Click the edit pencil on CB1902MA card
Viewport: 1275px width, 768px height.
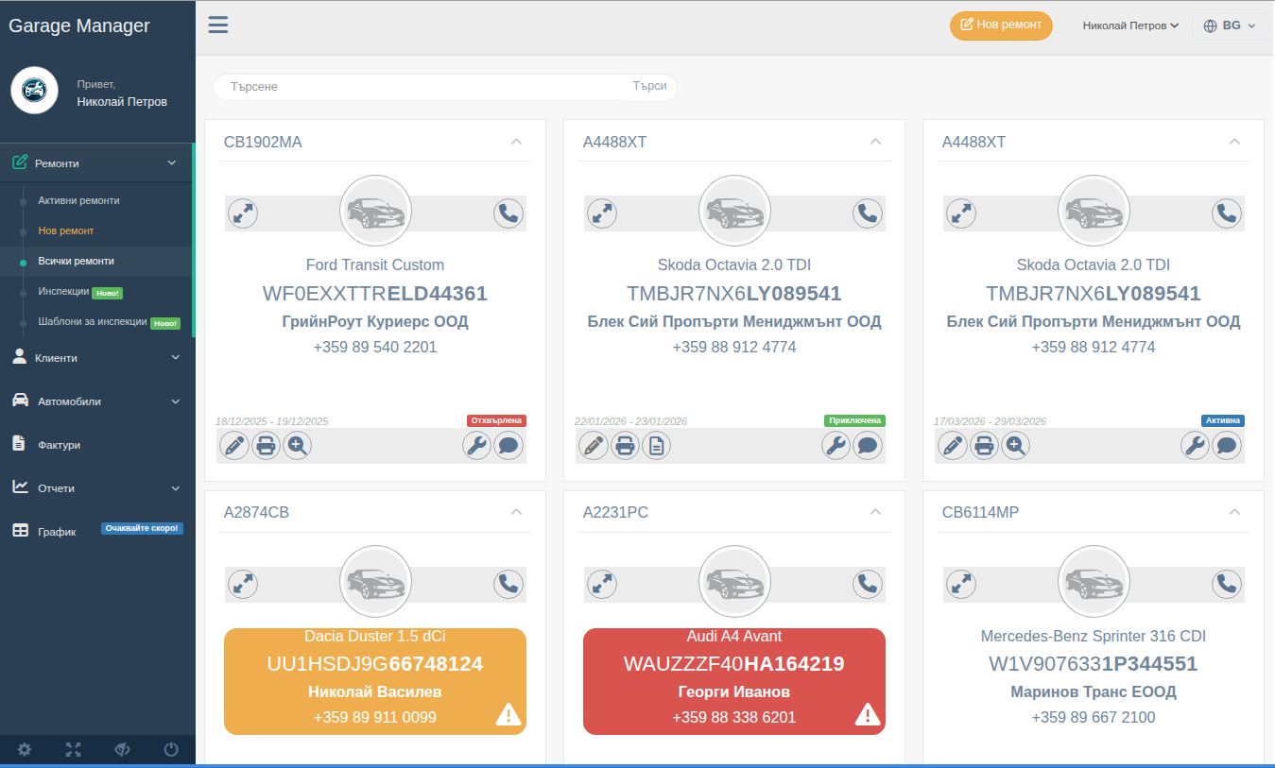coord(234,445)
